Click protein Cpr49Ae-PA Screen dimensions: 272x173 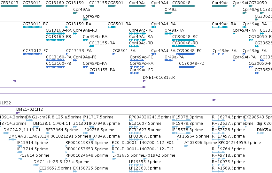[x=225, y=51]
